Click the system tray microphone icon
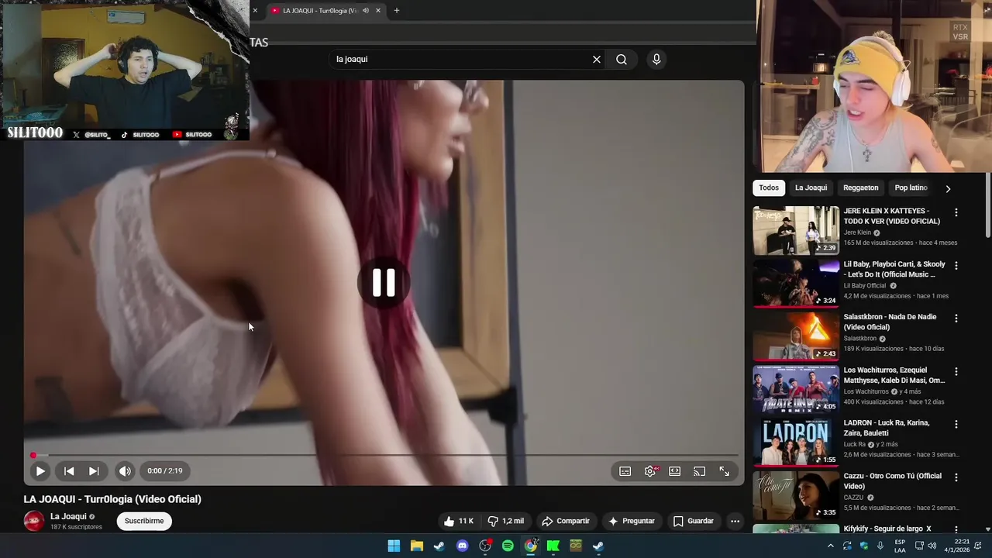992x558 pixels. pyautogui.click(x=880, y=546)
